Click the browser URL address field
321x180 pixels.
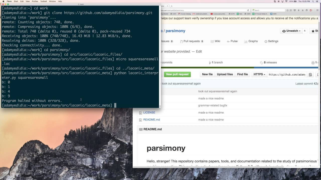203,10
